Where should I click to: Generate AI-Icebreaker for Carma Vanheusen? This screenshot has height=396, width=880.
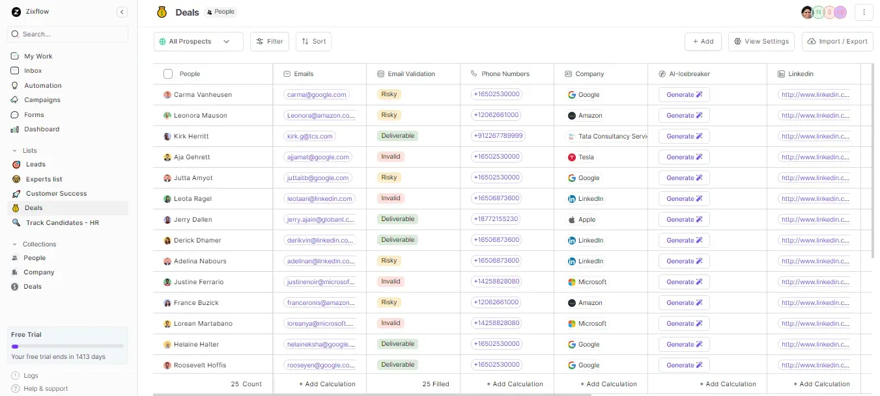tap(683, 94)
